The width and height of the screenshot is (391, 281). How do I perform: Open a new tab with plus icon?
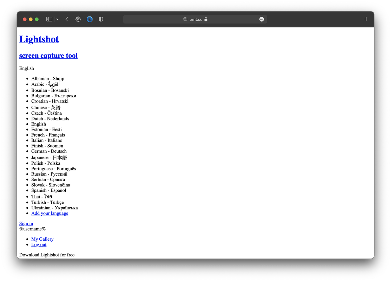366,19
